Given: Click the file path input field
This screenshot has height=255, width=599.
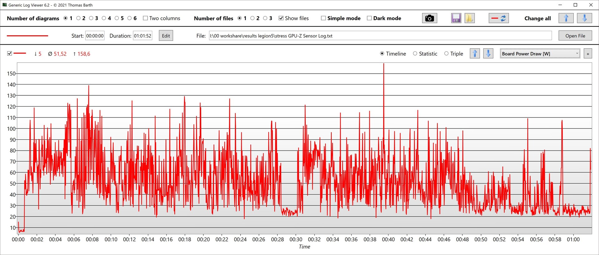Looking at the screenshot, I should tap(380, 36).
